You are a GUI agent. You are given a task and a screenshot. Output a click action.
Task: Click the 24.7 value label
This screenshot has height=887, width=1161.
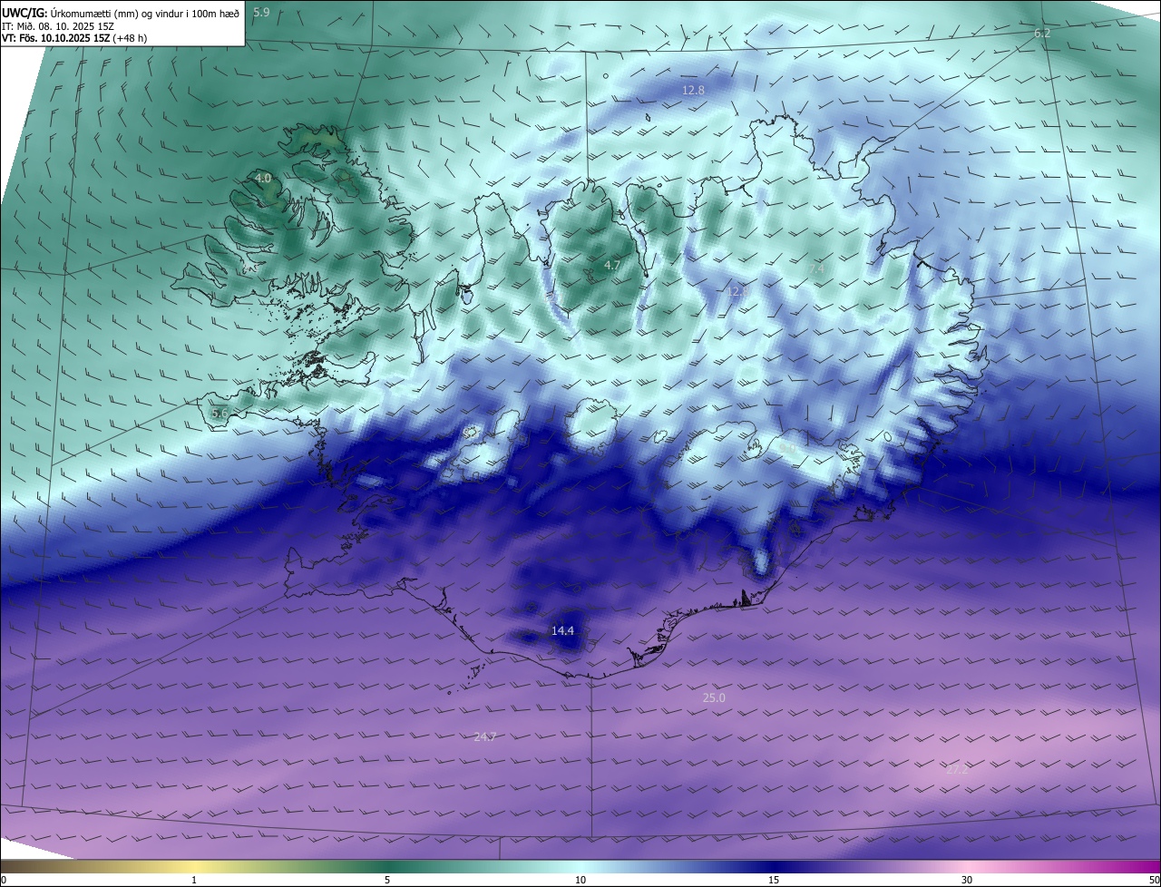485,736
